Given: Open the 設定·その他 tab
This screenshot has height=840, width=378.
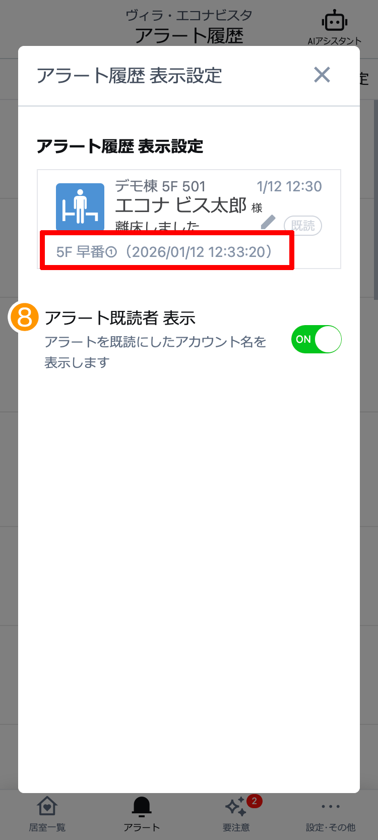Looking at the screenshot, I should coord(331,814).
